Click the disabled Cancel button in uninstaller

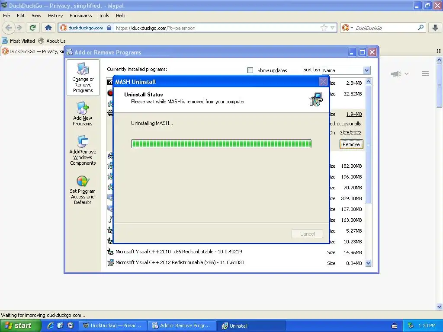click(x=308, y=234)
